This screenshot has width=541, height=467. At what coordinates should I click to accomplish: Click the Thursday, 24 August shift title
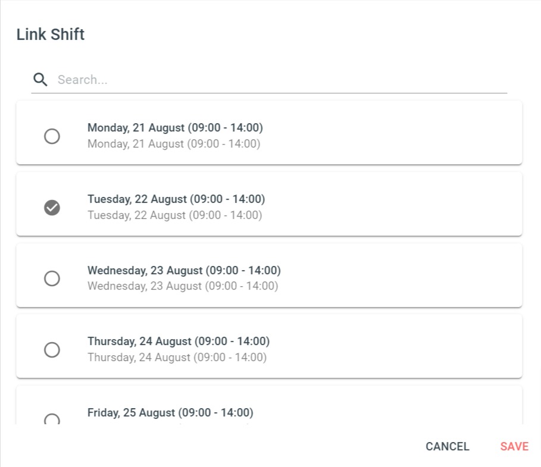179,341
